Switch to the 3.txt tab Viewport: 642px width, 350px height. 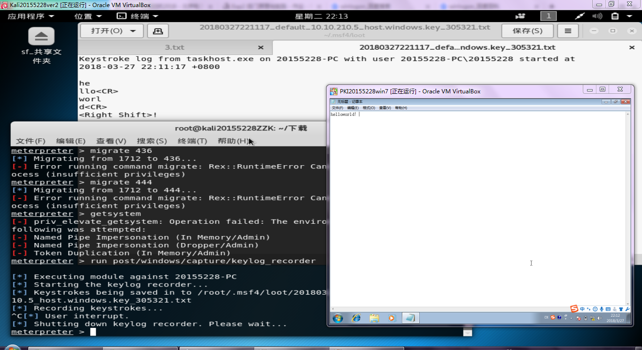coord(174,47)
